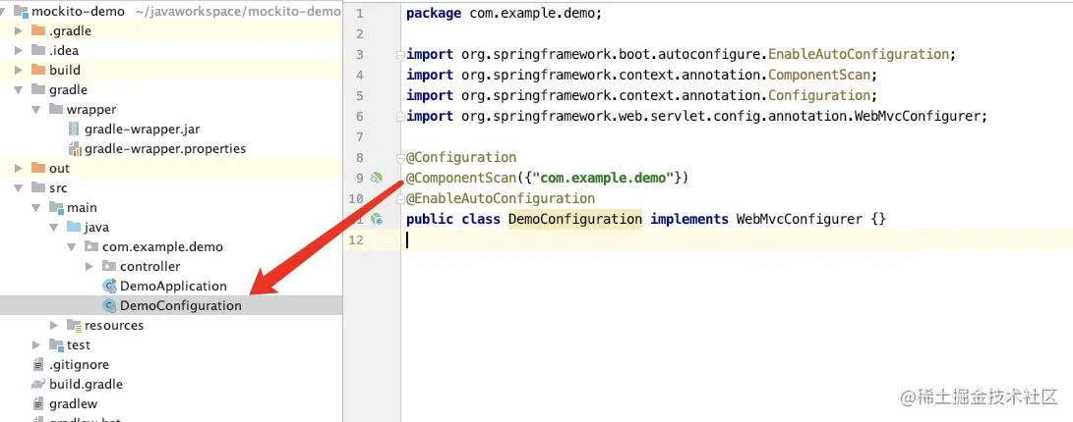Click the out orange folder icon
Image resolution: width=1073 pixels, height=422 pixels.
(38, 168)
